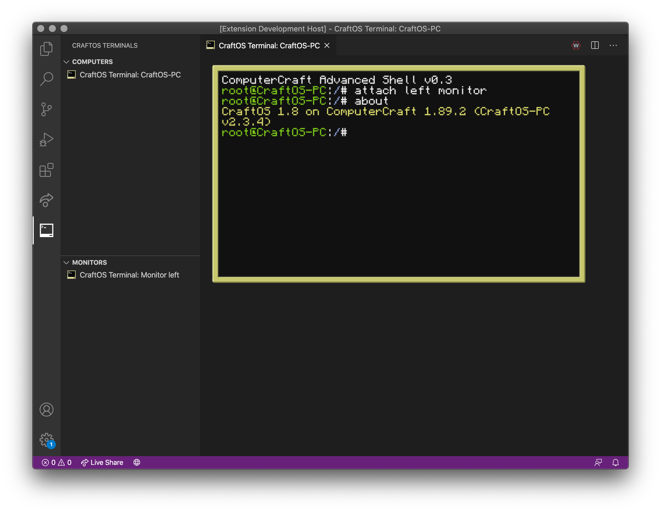The height and width of the screenshot is (512, 661).
Task: Select CraftOS Terminal: Monitor left
Action: [129, 274]
